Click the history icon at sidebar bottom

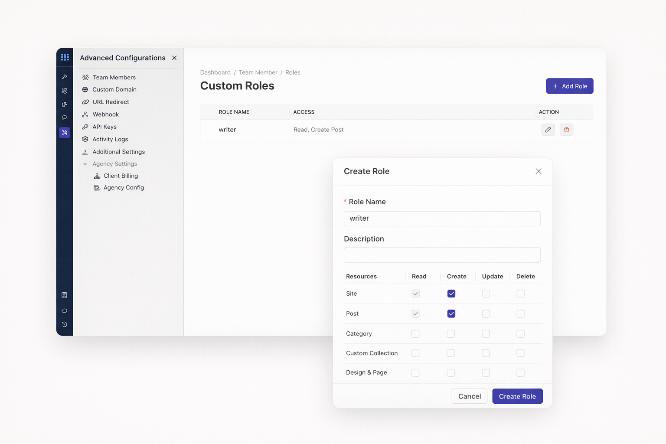(65, 324)
